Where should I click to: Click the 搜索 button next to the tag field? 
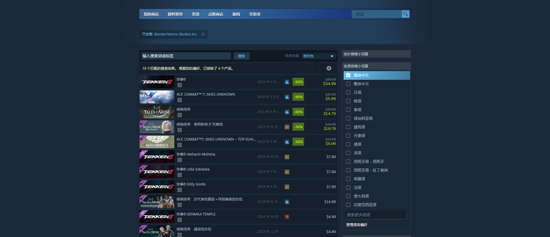pos(242,56)
